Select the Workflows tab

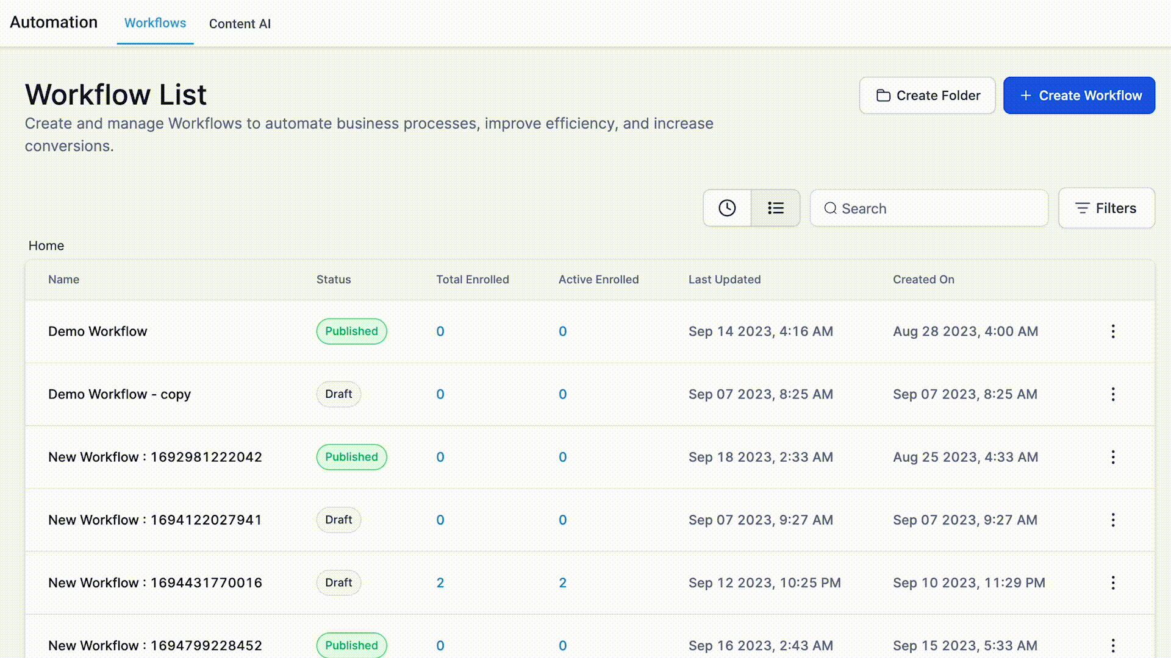pos(155,23)
